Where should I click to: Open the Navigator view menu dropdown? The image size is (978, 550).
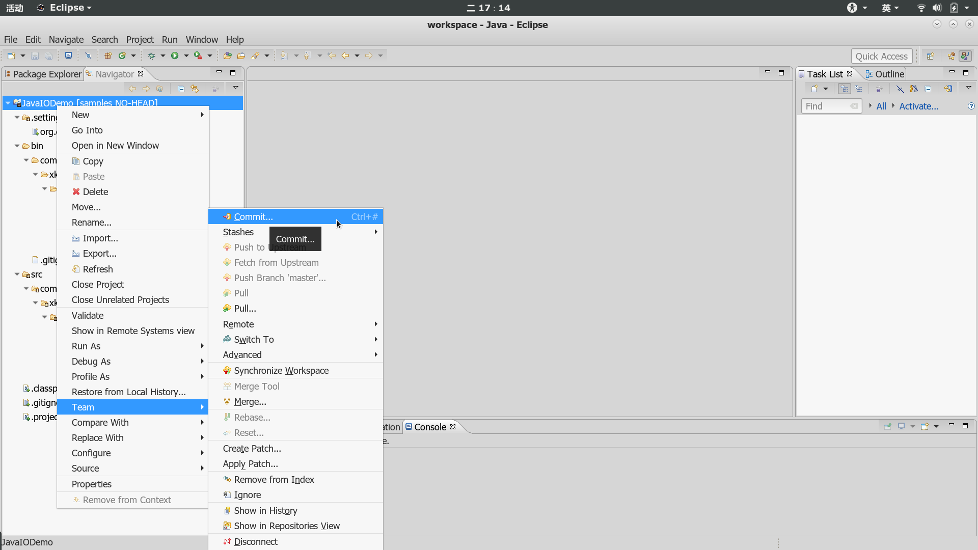pyautogui.click(x=236, y=88)
